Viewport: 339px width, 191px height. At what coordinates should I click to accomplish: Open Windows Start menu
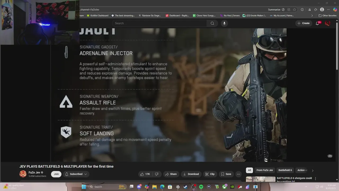click(84, 187)
